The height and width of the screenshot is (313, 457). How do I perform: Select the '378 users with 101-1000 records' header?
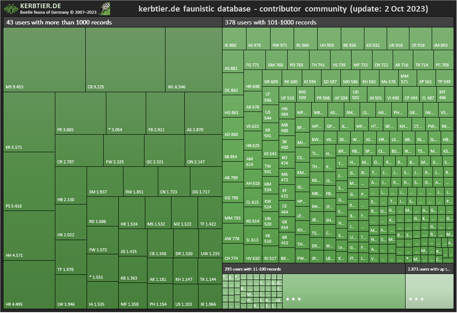[338, 22]
